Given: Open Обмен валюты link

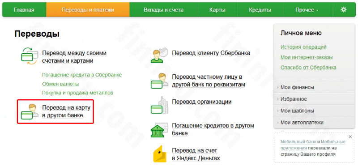Looking at the screenshot, I should (x=60, y=84).
